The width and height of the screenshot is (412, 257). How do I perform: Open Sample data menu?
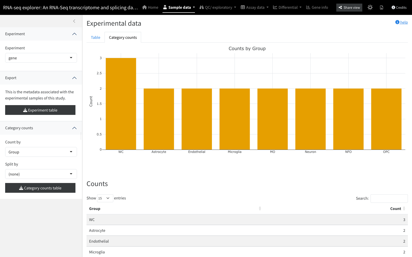[x=179, y=7]
